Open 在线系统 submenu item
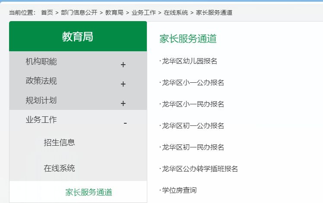 click(59, 168)
